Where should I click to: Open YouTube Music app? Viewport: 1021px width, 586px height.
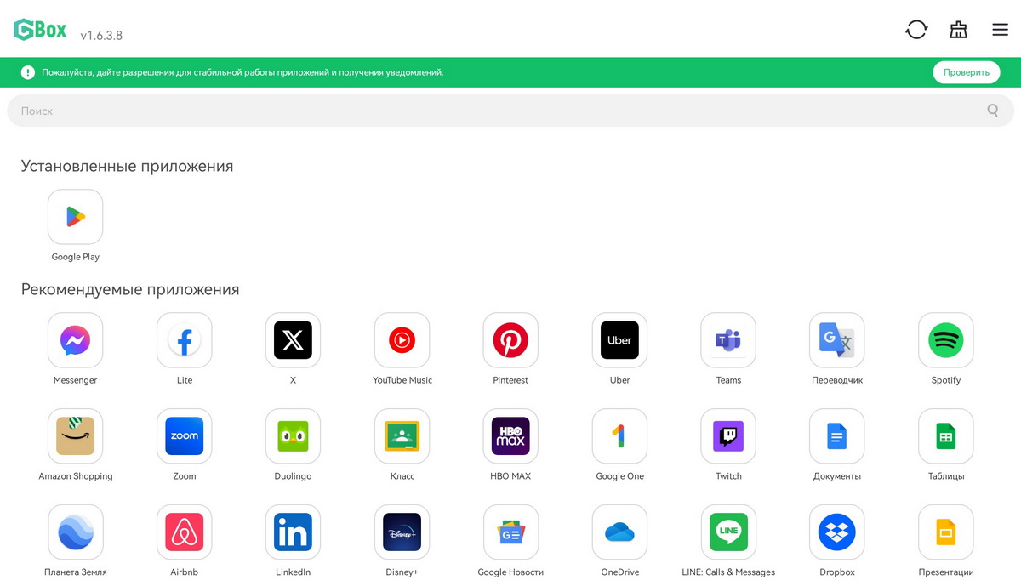[x=402, y=340]
